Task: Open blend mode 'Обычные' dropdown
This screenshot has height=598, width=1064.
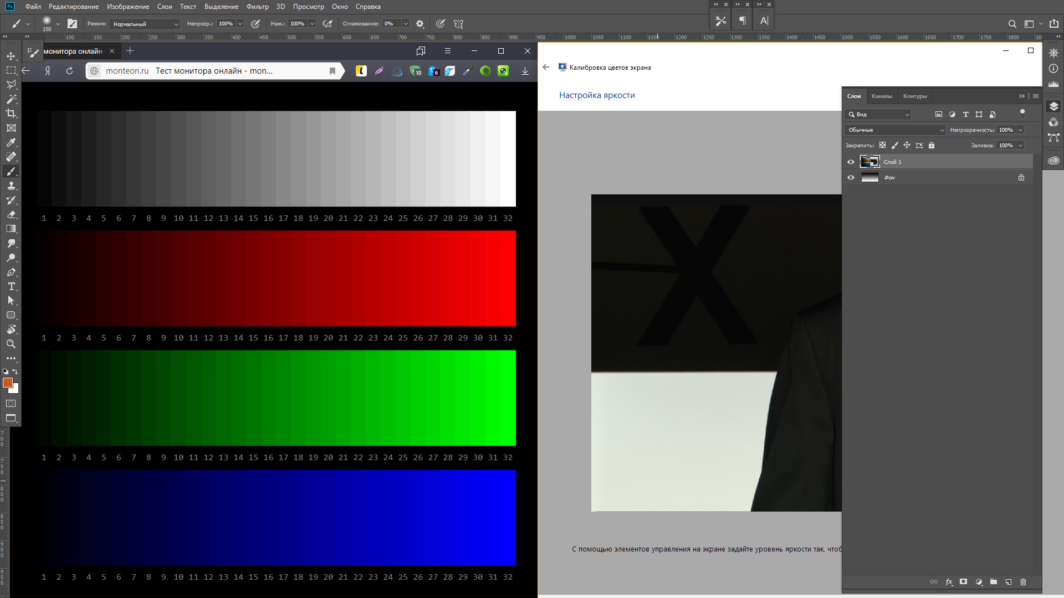Action: pyautogui.click(x=895, y=130)
